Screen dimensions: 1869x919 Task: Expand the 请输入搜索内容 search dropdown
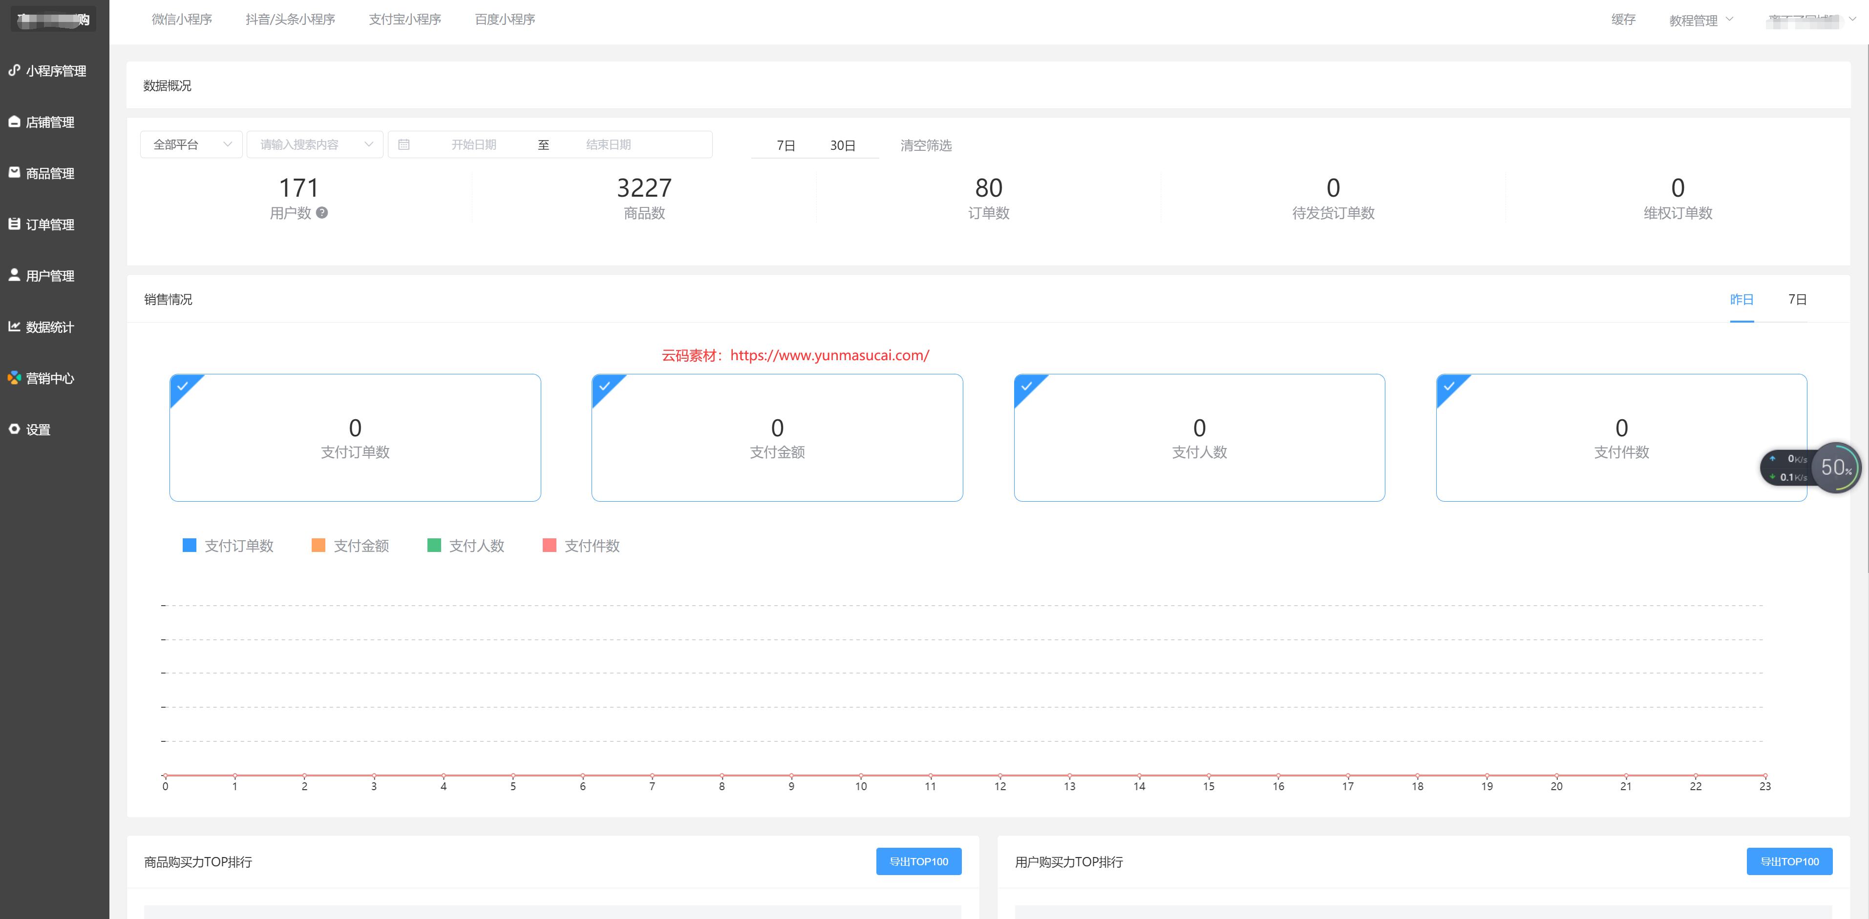tap(315, 144)
